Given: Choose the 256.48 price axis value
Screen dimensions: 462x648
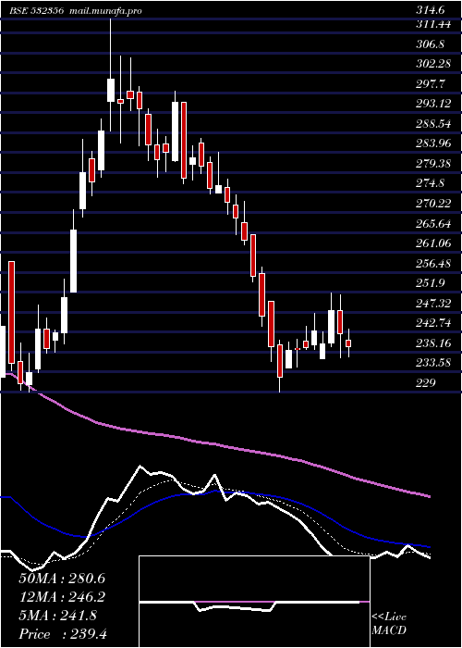Looking at the screenshot, I should (x=433, y=263).
